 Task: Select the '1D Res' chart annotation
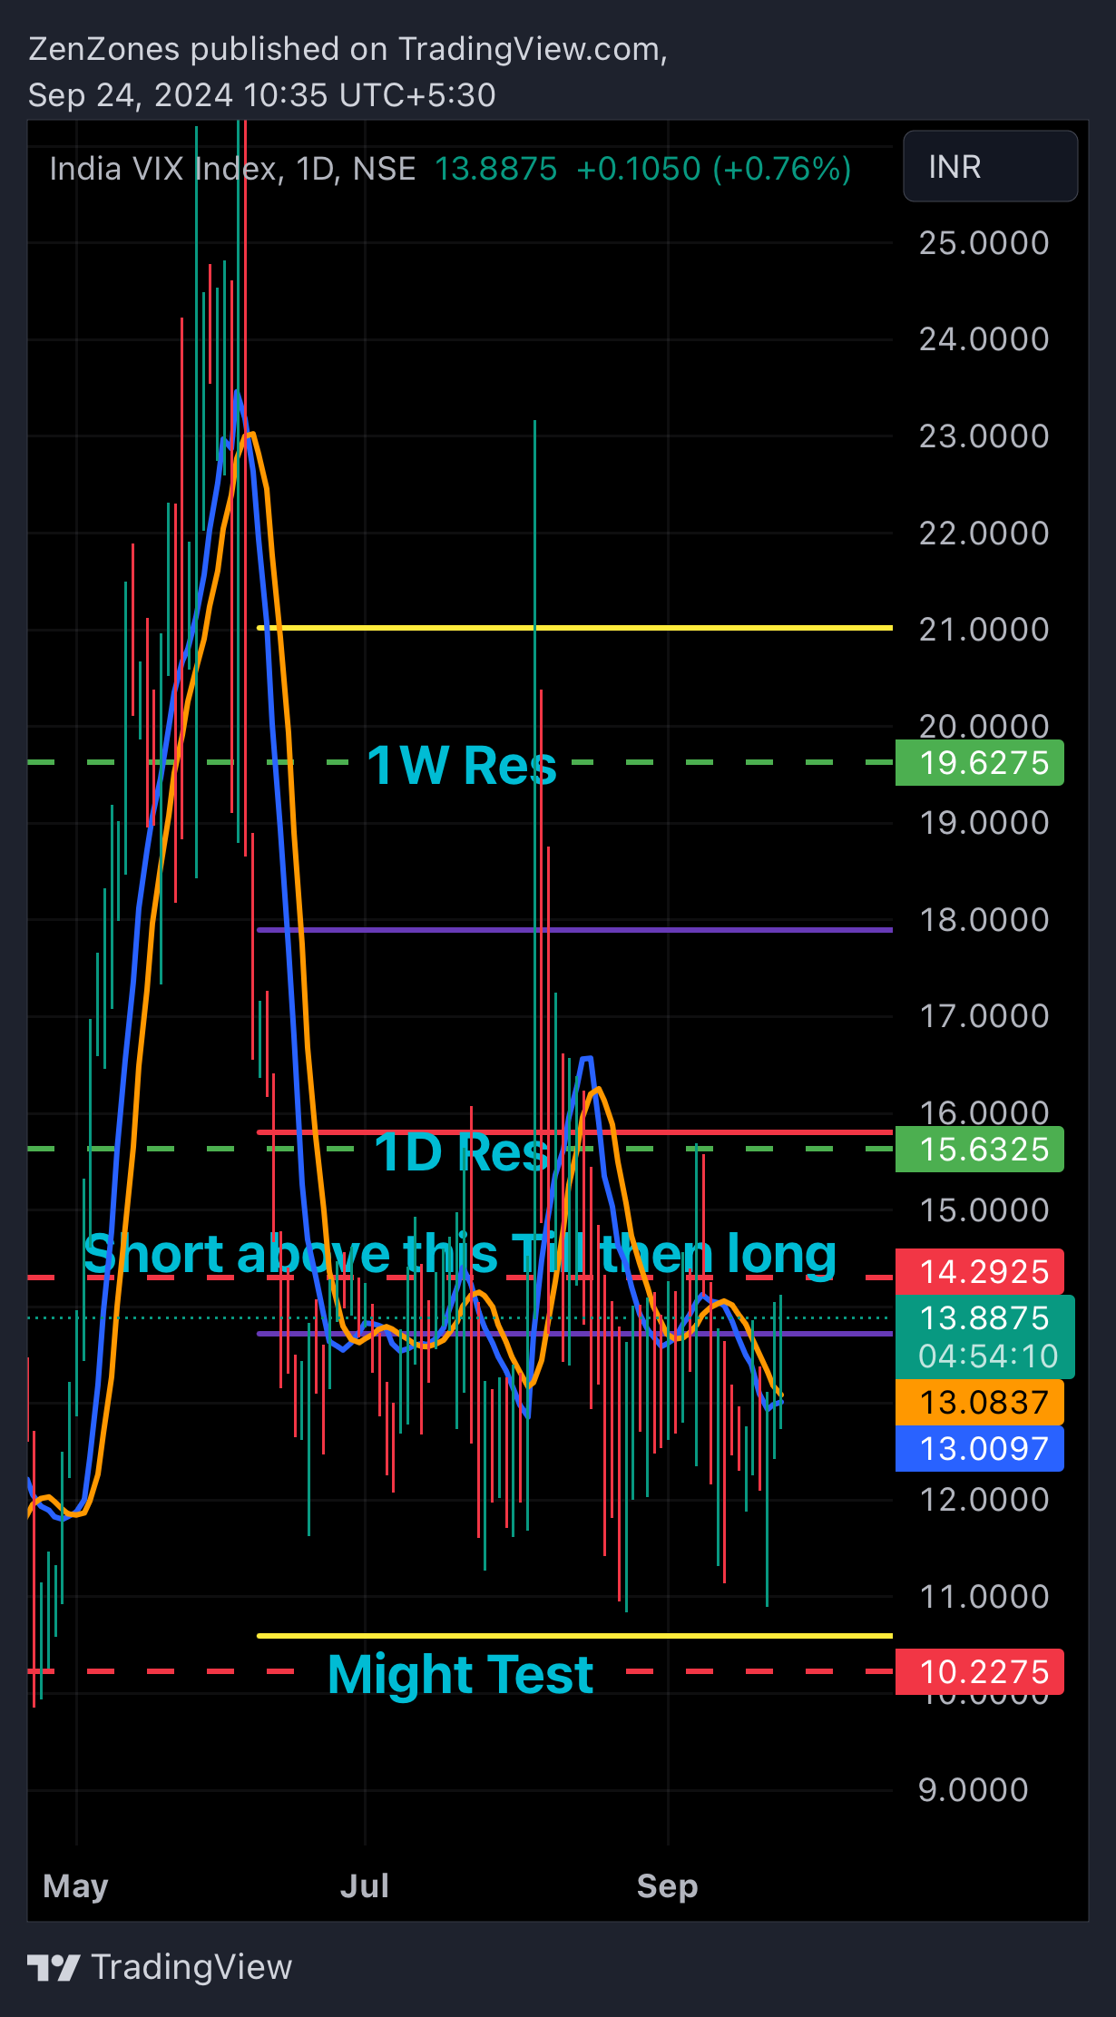[x=462, y=1152]
